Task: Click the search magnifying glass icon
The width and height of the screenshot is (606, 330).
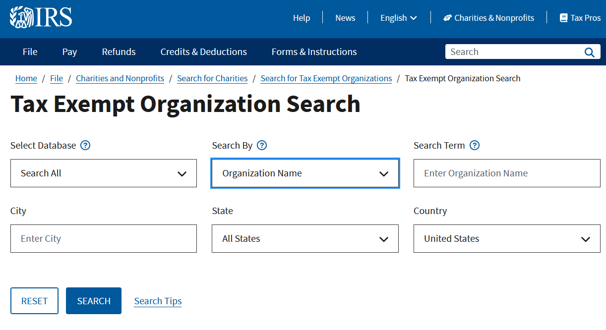Action: (589, 52)
